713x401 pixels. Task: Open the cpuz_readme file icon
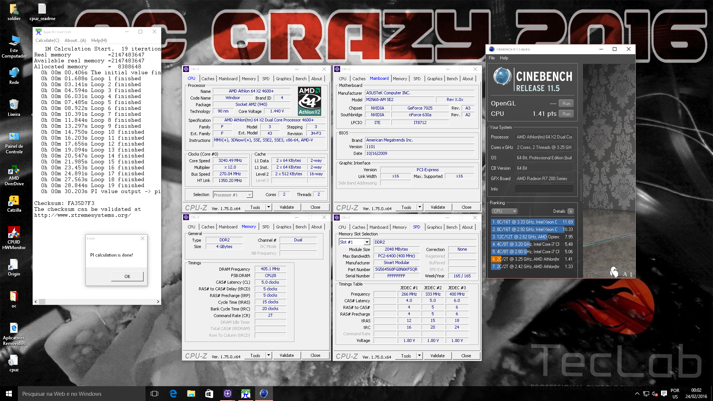pos(42,12)
